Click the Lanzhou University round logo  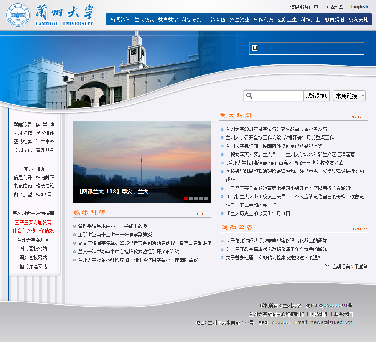click(18, 15)
